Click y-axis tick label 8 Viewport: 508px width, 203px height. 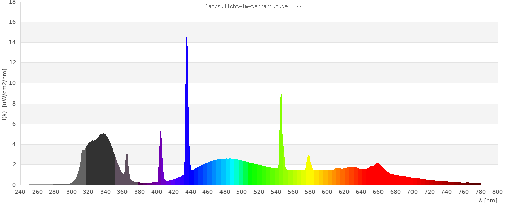point(14,104)
